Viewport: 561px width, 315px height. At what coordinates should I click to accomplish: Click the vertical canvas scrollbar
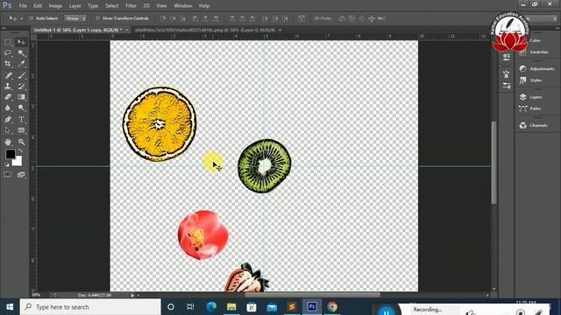(x=494, y=163)
